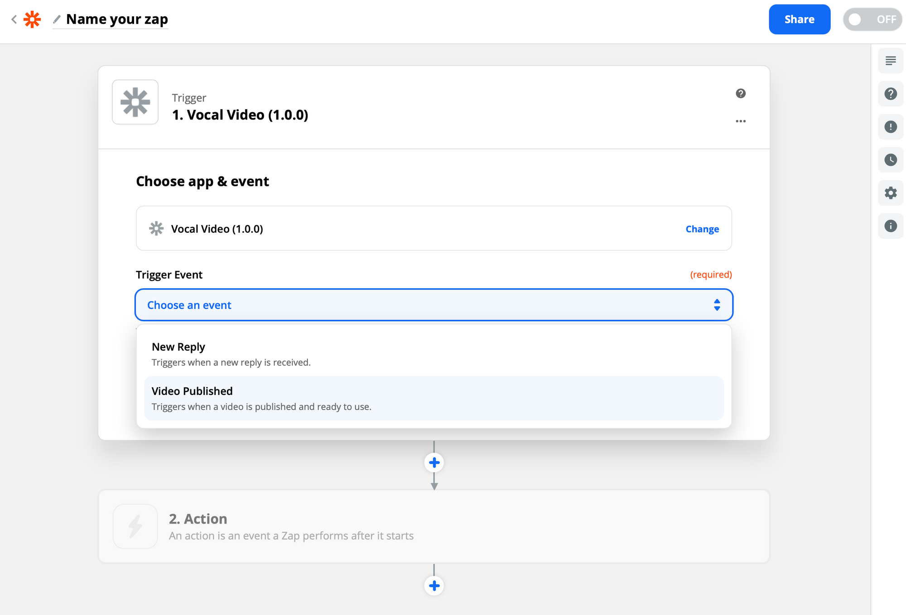
Task: Select the Video Published trigger event
Action: point(433,398)
